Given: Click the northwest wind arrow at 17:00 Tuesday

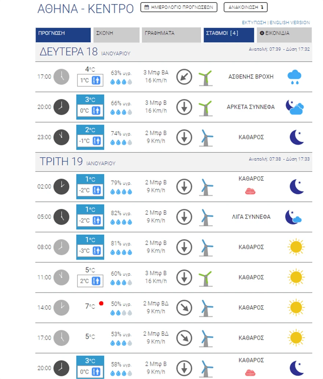Looking at the screenshot, I should [184, 338].
